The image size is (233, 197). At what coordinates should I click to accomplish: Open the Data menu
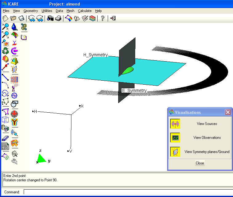pos(59,11)
